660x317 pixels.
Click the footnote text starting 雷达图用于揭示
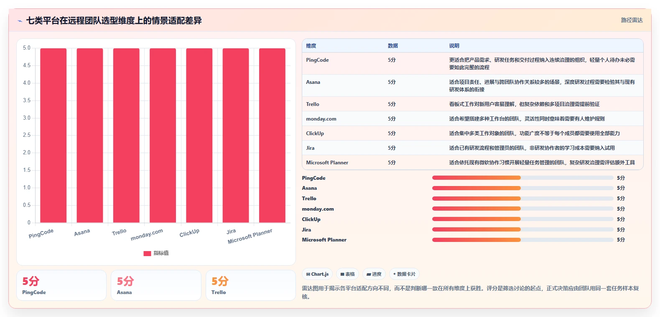click(470, 292)
